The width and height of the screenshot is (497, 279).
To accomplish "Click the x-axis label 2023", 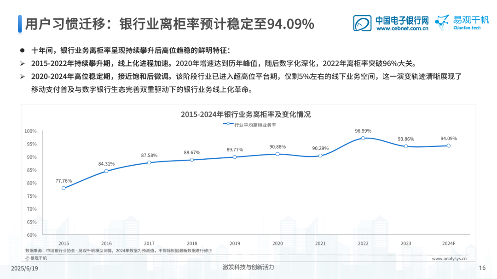I will [406, 243].
